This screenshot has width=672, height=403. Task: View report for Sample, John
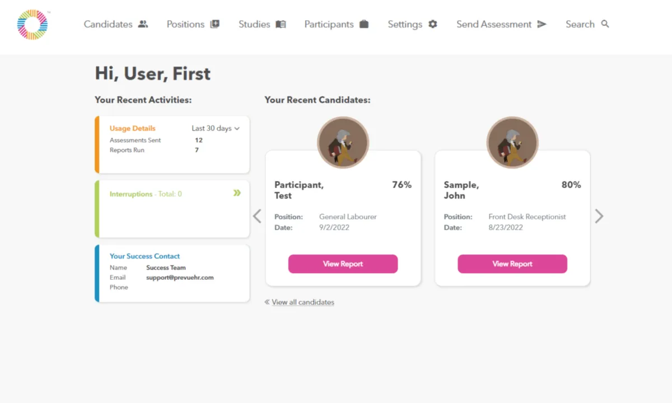512,264
